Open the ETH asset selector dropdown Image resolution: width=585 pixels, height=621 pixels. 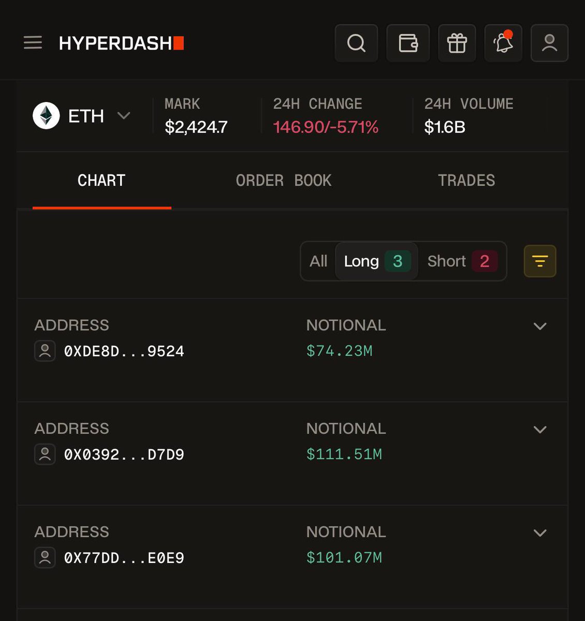pos(81,115)
